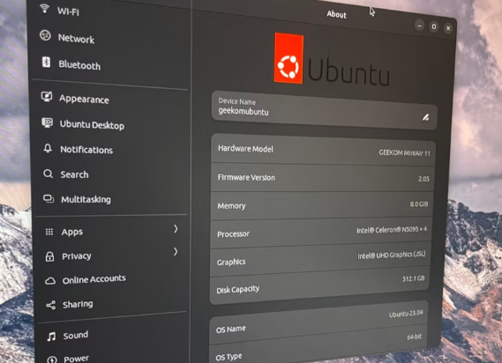The image size is (502, 363).
Task: Click the '64-bit' OS type value
Action: click(415, 337)
